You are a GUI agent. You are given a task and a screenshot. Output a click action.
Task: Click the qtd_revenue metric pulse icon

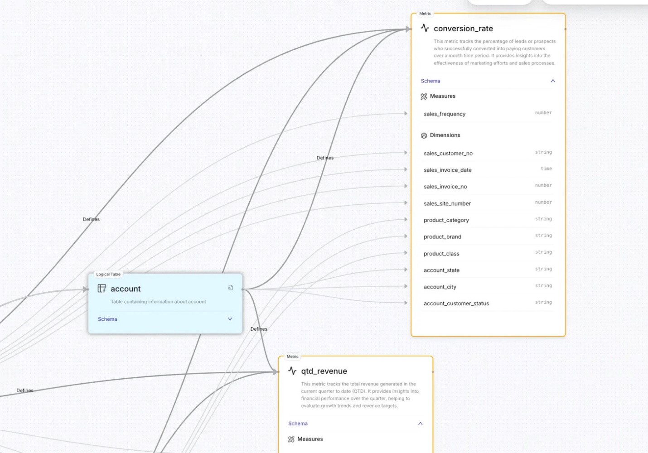click(292, 371)
